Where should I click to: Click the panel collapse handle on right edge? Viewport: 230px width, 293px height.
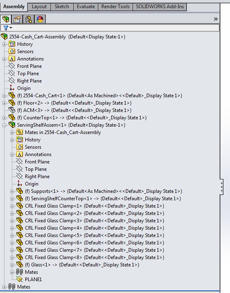point(221,187)
